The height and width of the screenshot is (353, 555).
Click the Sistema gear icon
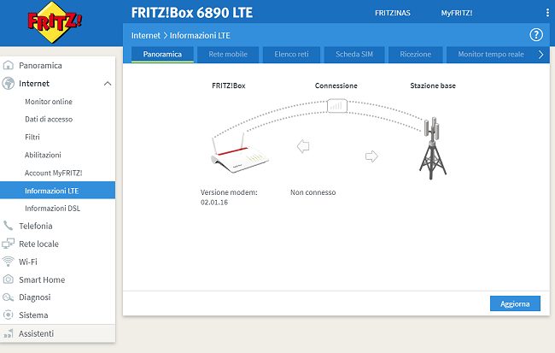point(9,315)
